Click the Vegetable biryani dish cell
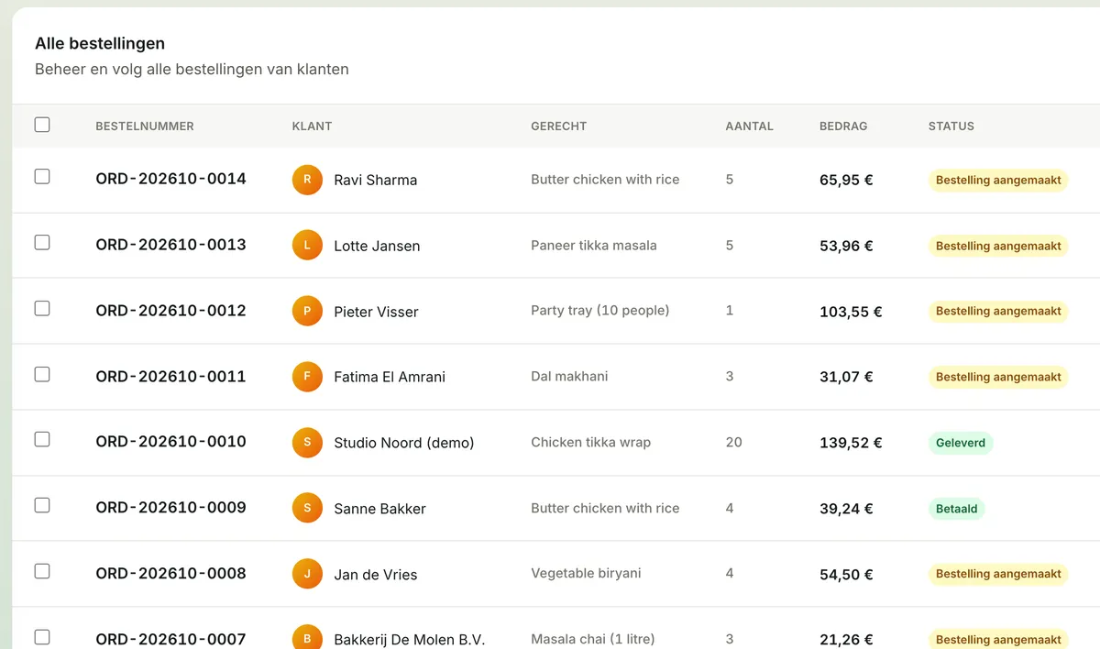 pyautogui.click(x=586, y=574)
